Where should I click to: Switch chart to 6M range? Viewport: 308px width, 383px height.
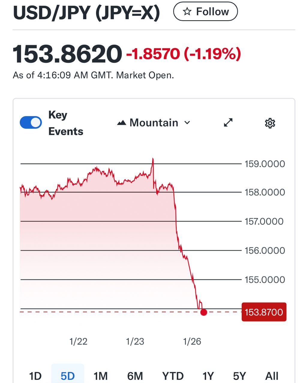tap(135, 376)
